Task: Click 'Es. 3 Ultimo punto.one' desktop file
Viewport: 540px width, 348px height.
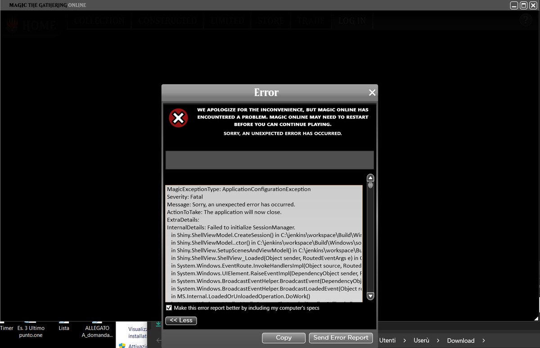Action: (x=31, y=331)
